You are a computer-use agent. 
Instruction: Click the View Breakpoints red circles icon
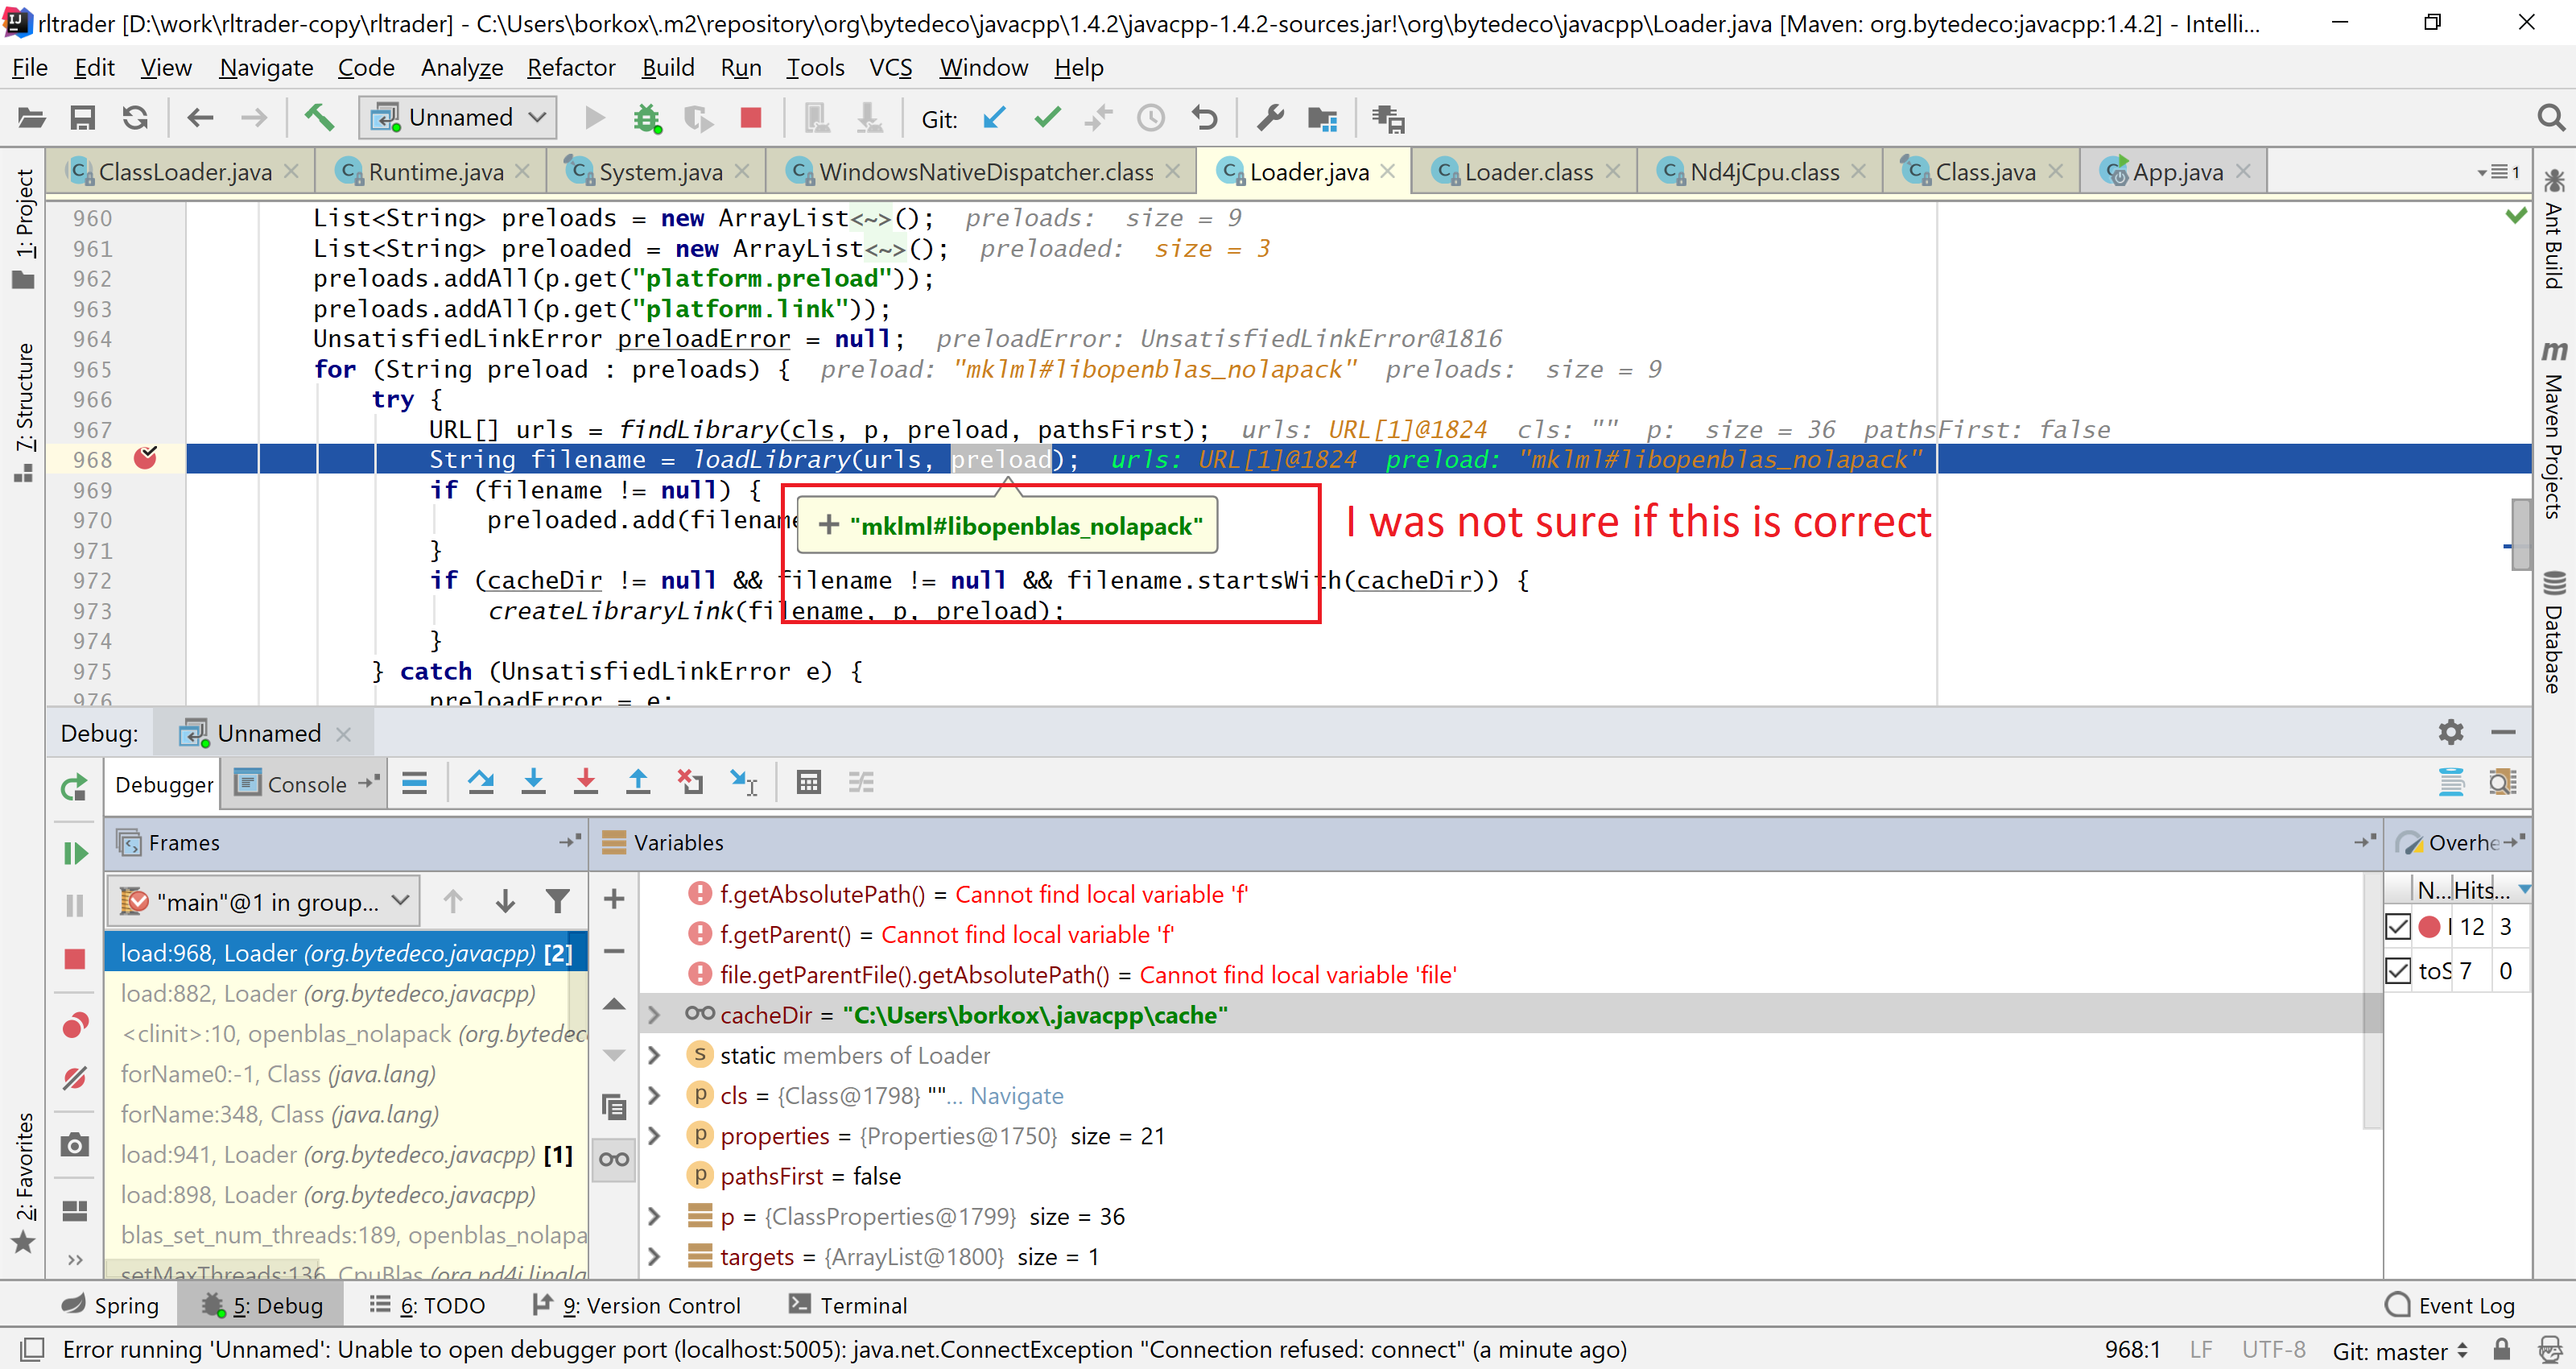click(75, 1026)
